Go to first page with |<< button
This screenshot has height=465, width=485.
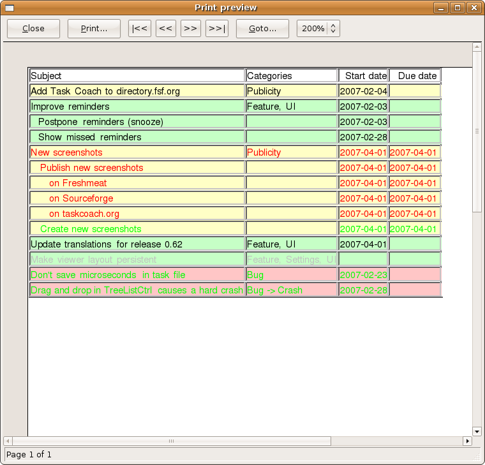coord(140,29)
